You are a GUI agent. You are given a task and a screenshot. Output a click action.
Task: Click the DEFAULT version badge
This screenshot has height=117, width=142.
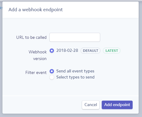tap(91, 51)
